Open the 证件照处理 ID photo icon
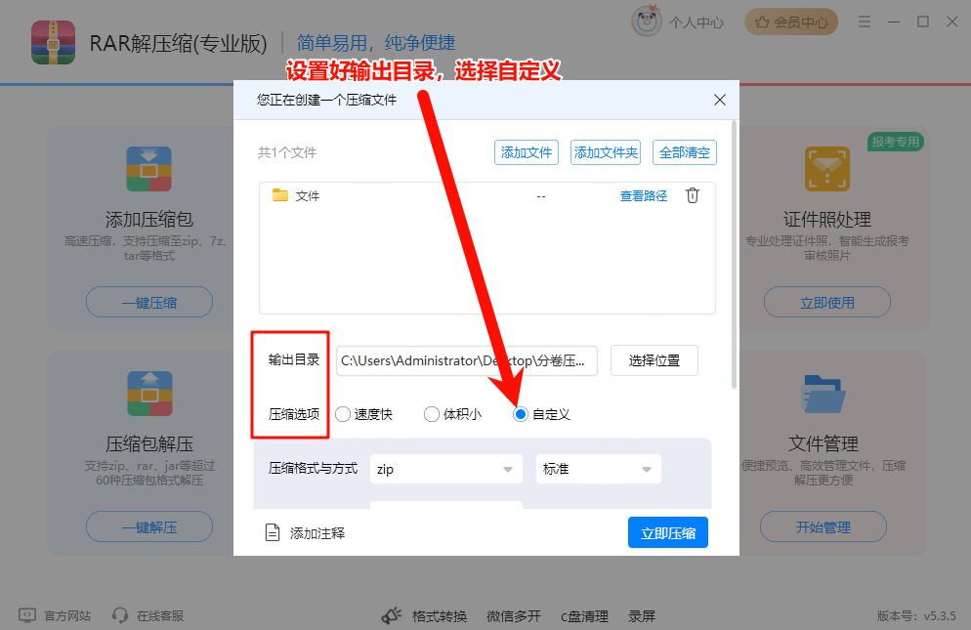 click(825, 168)
